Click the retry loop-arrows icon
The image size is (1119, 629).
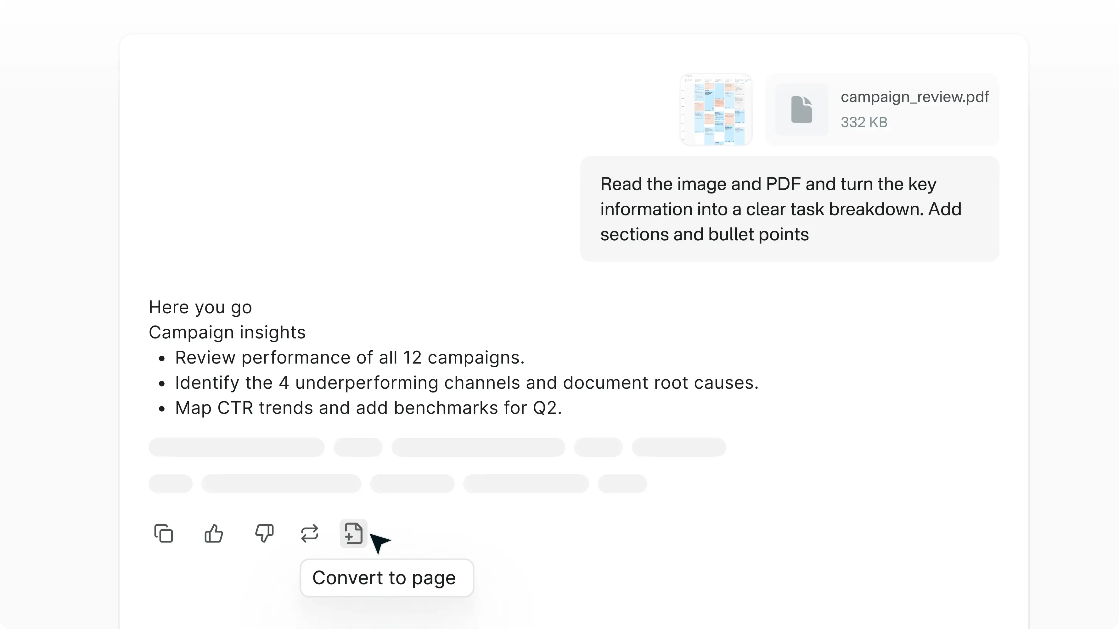pos(309,533)
